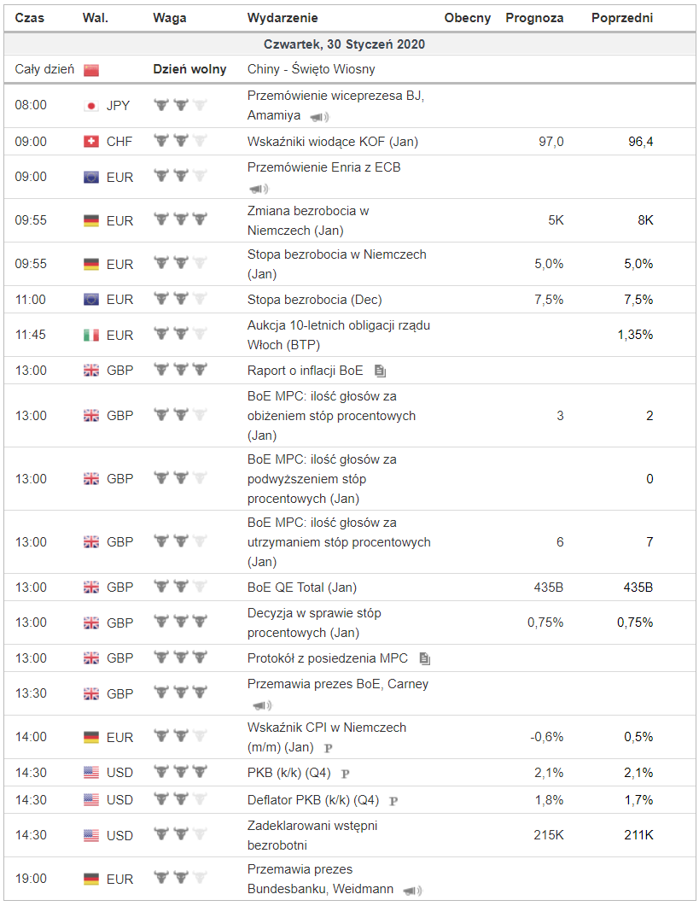The width and height of the screenshot is (699, 906).
Task: Click preliminary P icon beside Deflator PKB
Action: click(393, 801)
